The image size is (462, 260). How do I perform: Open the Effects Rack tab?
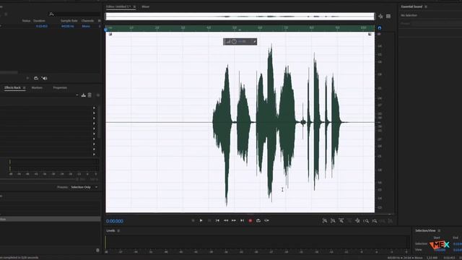13,87
